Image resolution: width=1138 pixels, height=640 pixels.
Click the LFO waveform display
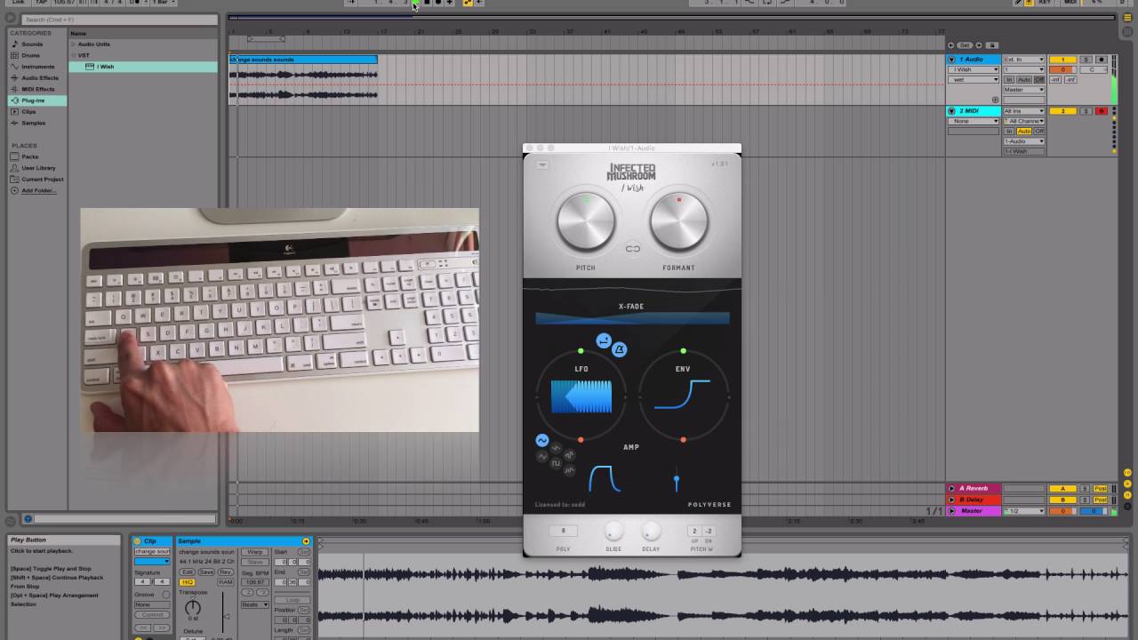point(581,396)
